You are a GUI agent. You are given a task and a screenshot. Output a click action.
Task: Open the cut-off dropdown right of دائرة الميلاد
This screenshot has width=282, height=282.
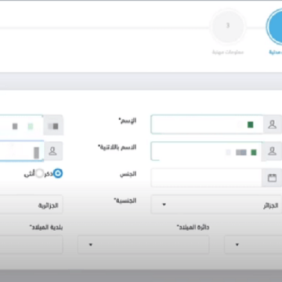pos(253,244)
